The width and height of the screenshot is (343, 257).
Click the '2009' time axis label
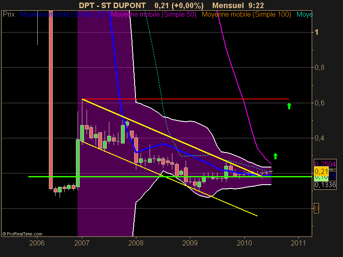(x=190, y=243)
